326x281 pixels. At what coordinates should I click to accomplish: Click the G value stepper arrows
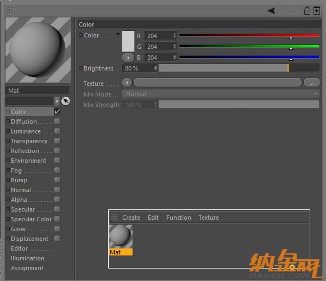pos(174,47)
